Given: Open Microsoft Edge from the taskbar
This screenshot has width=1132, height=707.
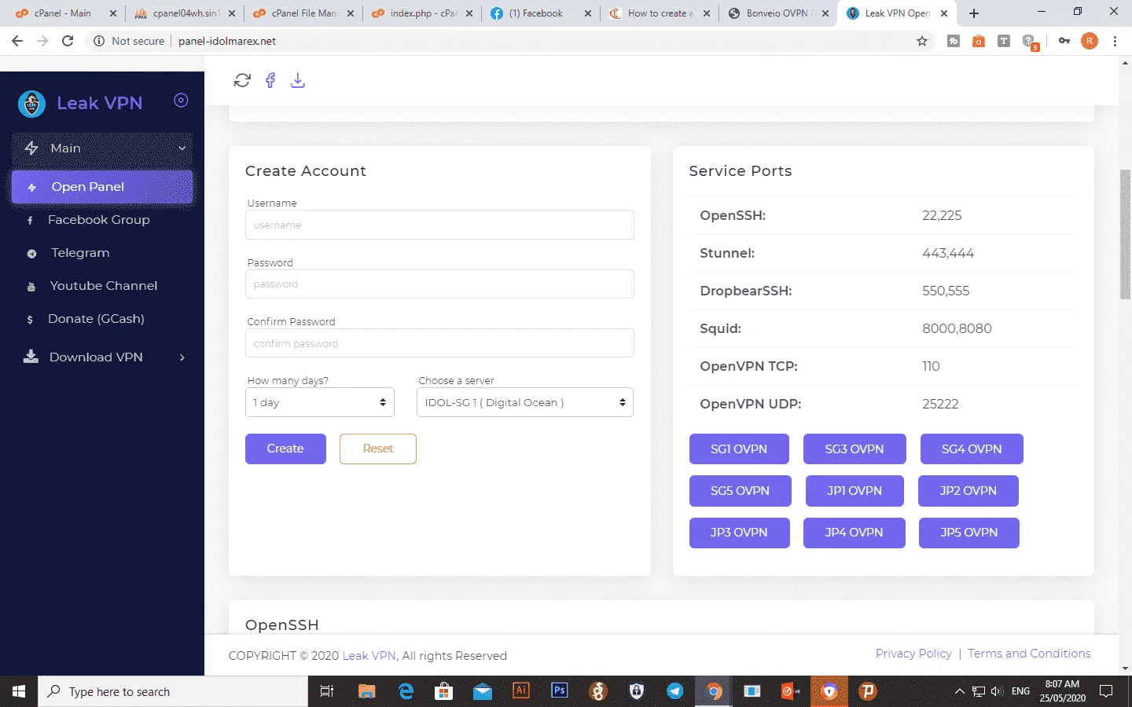Looking at the screenshot, I should pyautogui.click(x=406, y=691).
